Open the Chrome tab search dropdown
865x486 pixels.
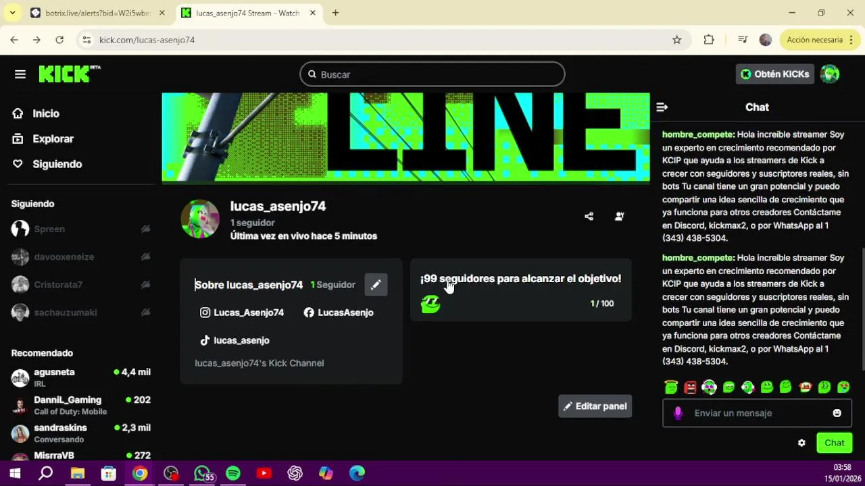[x=12, y=13]
